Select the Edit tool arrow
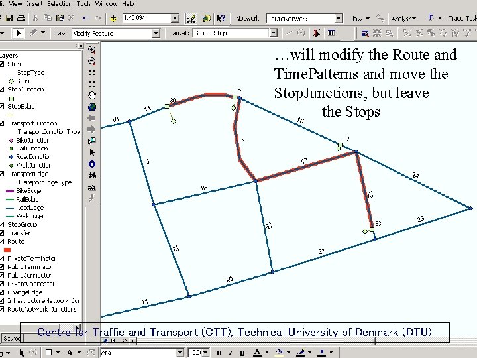This screenshot has width=477, height=358. tap(19, 33)
